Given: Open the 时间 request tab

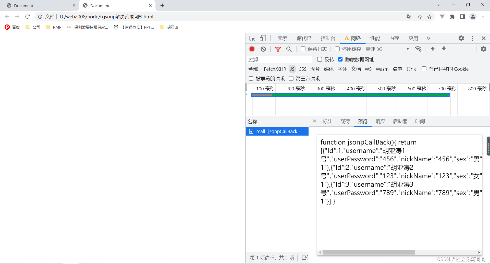Looking at the screenshot, I should (420, 121).
